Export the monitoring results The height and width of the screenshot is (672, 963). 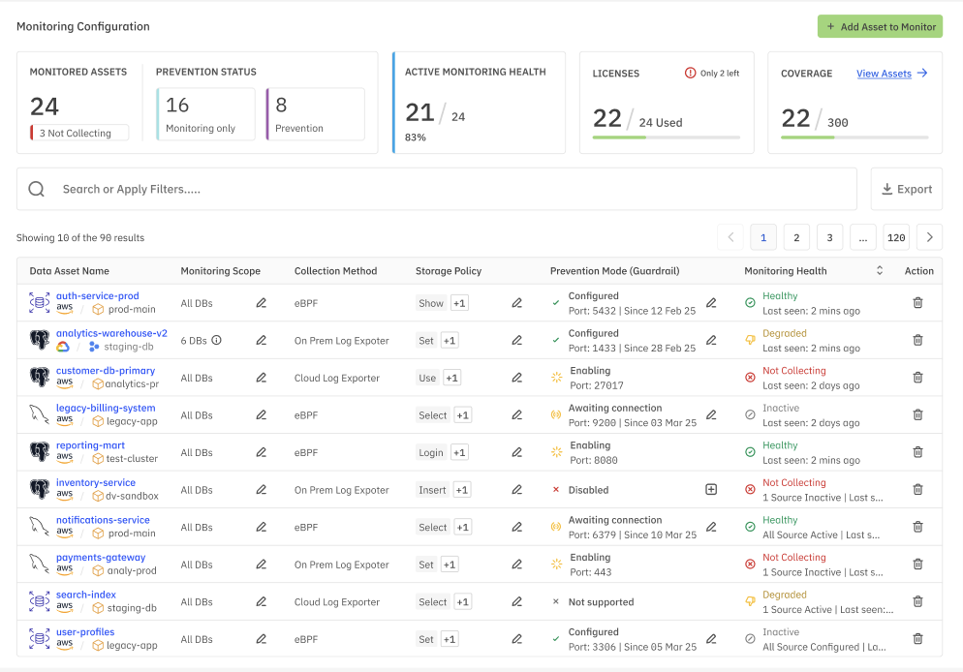906,190
